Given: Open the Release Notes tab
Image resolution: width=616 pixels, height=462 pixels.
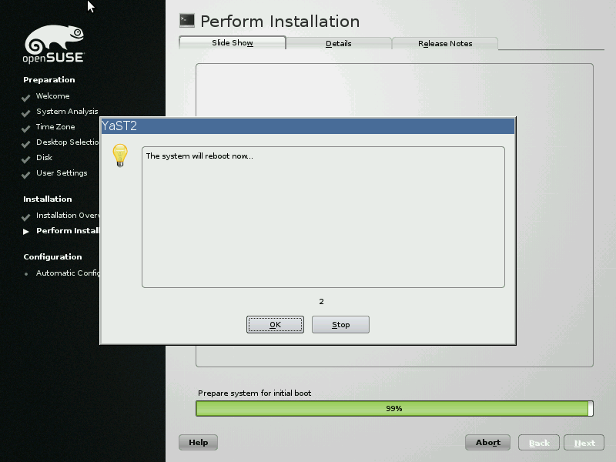Looking at the screenshot, I should click(445, 44).
